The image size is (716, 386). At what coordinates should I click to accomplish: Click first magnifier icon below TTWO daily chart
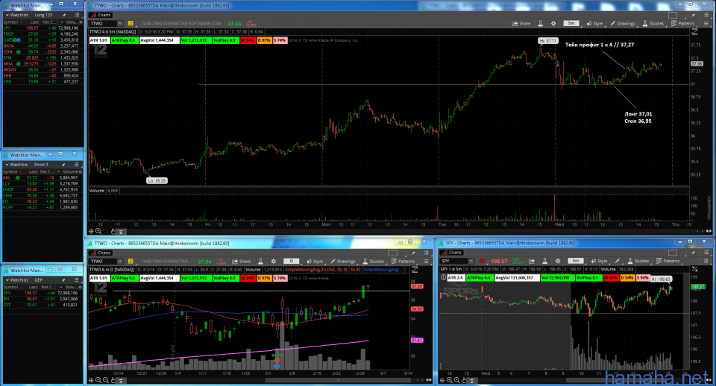pyautogui.click(x=98, y=380)
